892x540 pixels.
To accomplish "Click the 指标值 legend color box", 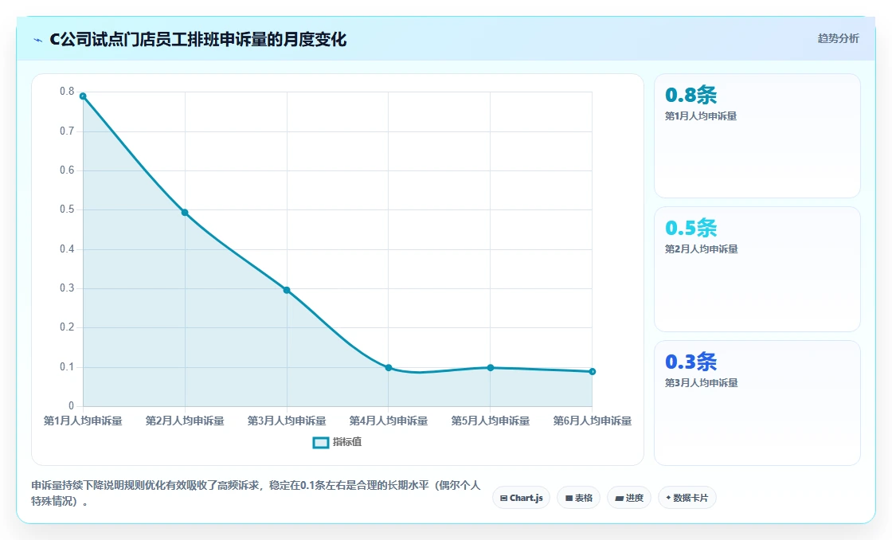I will (x=321, y=442).
